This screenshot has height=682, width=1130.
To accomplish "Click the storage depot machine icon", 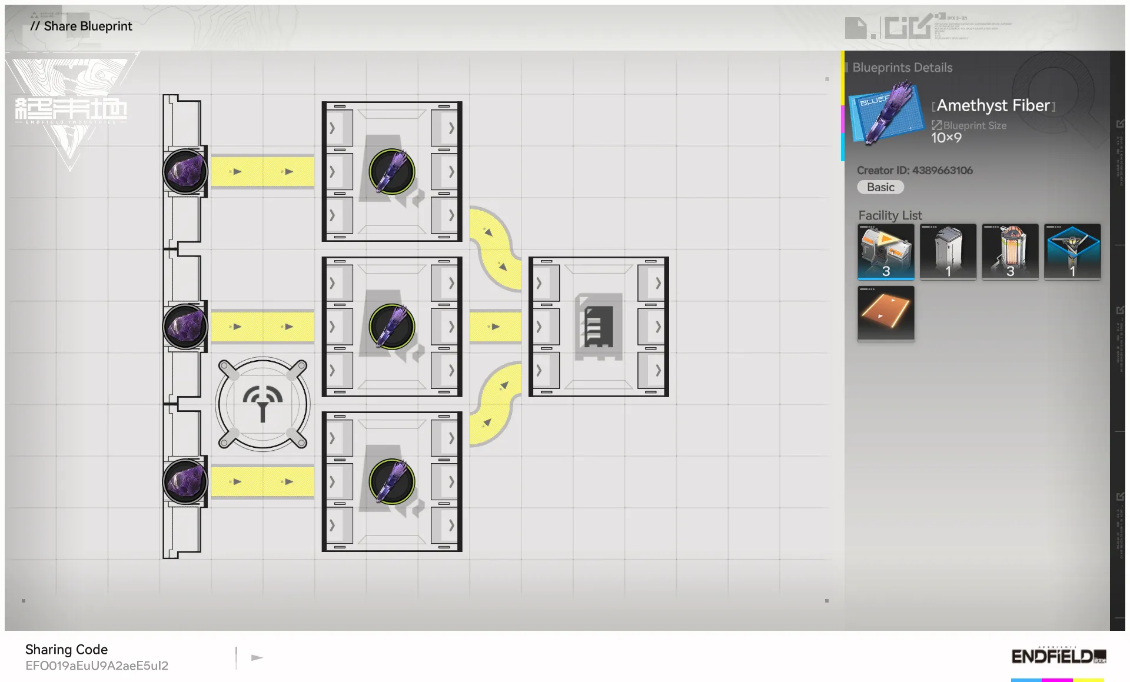I will click(x=598, y=327).
